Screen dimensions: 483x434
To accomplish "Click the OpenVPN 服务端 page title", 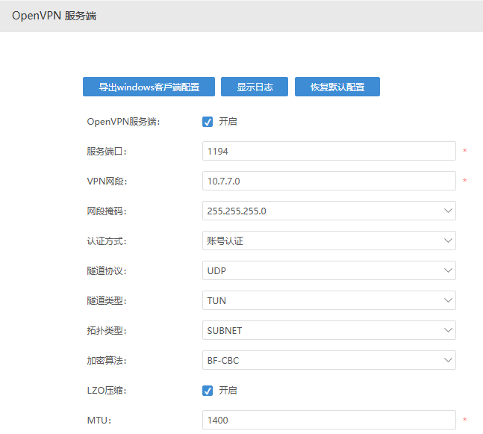I will (x=54, y=16).
